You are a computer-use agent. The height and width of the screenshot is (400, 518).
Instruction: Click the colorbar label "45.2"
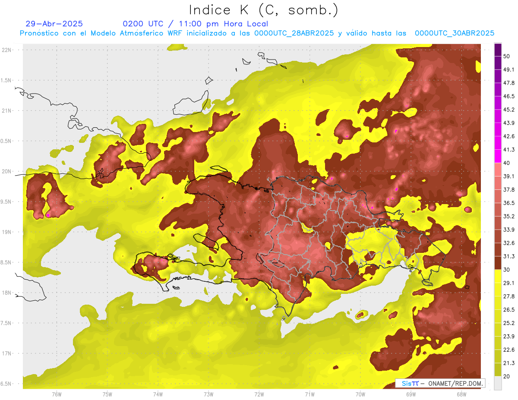coord(509,110)
